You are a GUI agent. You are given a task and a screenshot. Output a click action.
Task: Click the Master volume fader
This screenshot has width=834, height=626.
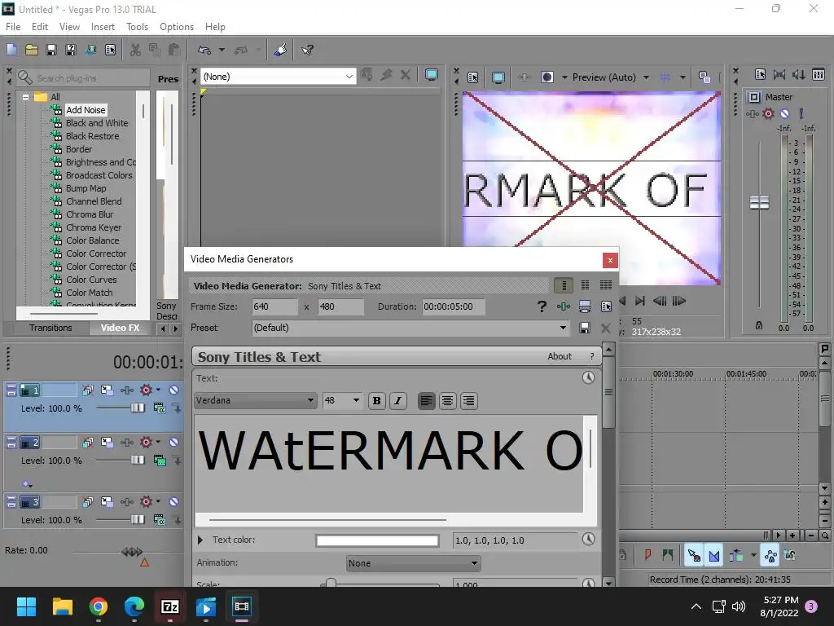click(x=760, y=203)
